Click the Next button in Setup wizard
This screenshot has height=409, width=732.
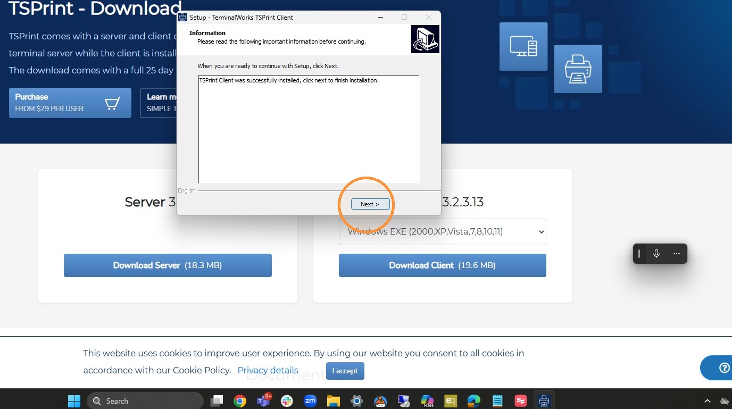pos(370,204)
